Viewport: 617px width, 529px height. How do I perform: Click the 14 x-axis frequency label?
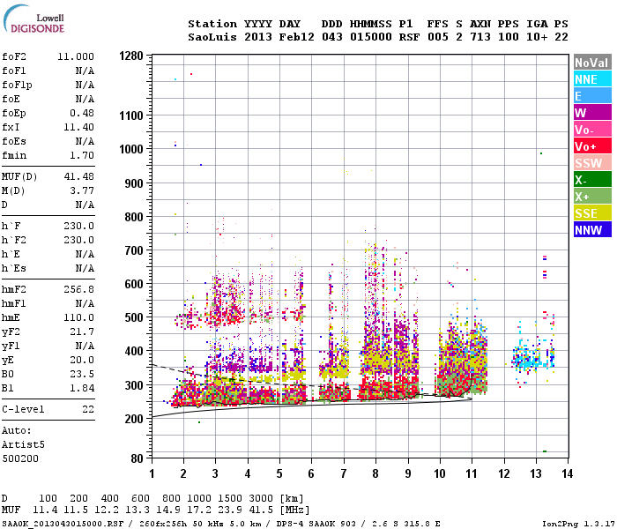click(567, 473)
